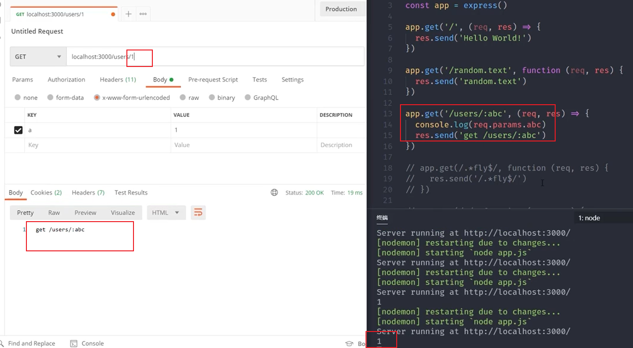Open the Production environment selector
This screenshot has height=348, width=633.
pyautogui.click(x=343, y=9)
